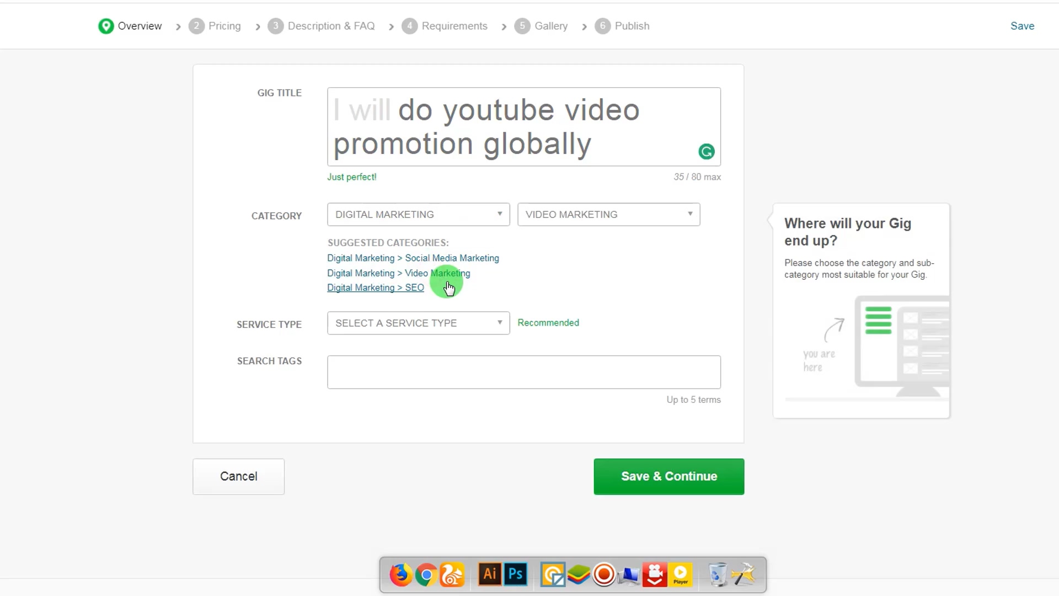Open the Video Marketing subcategory dropdown

point(608,214)
